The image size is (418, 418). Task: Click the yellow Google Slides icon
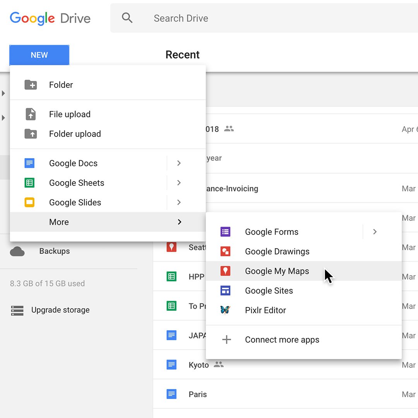(29, 202)
